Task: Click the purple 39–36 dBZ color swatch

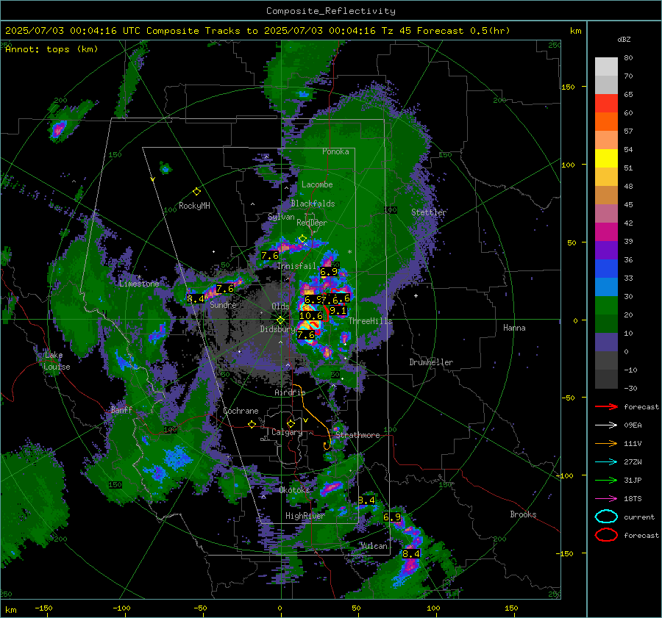Action: [606, 250]
